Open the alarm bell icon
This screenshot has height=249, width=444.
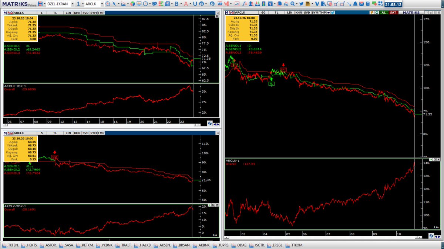click(x=355, y=4)
